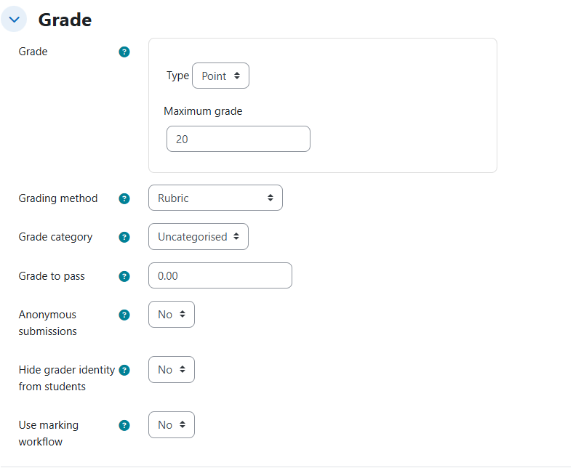Open the Grading method Rubric dropdown
Viewport: 573px width, 468px height.
pos(215,198)
